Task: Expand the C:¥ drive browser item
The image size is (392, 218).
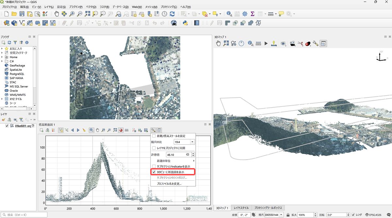Action: click(2, 61)
